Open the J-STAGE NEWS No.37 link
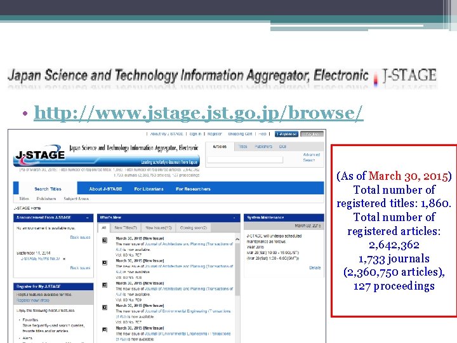The height and width of the screenshot is (343, 457). 40,259
